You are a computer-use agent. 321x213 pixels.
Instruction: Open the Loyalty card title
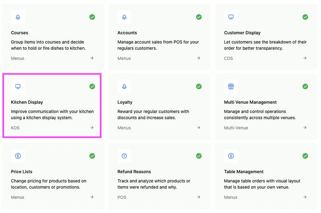pos(125,102)
